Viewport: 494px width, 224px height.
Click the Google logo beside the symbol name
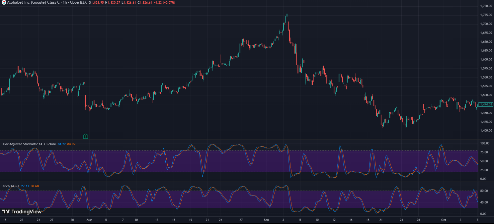click(3, 2)
